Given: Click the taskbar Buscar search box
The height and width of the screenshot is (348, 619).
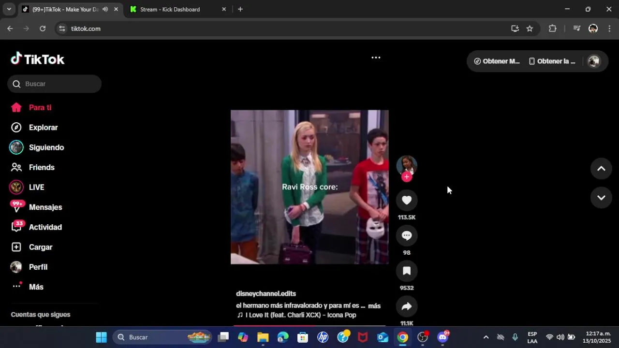Looking at the screenshot, I should point(162,337).
